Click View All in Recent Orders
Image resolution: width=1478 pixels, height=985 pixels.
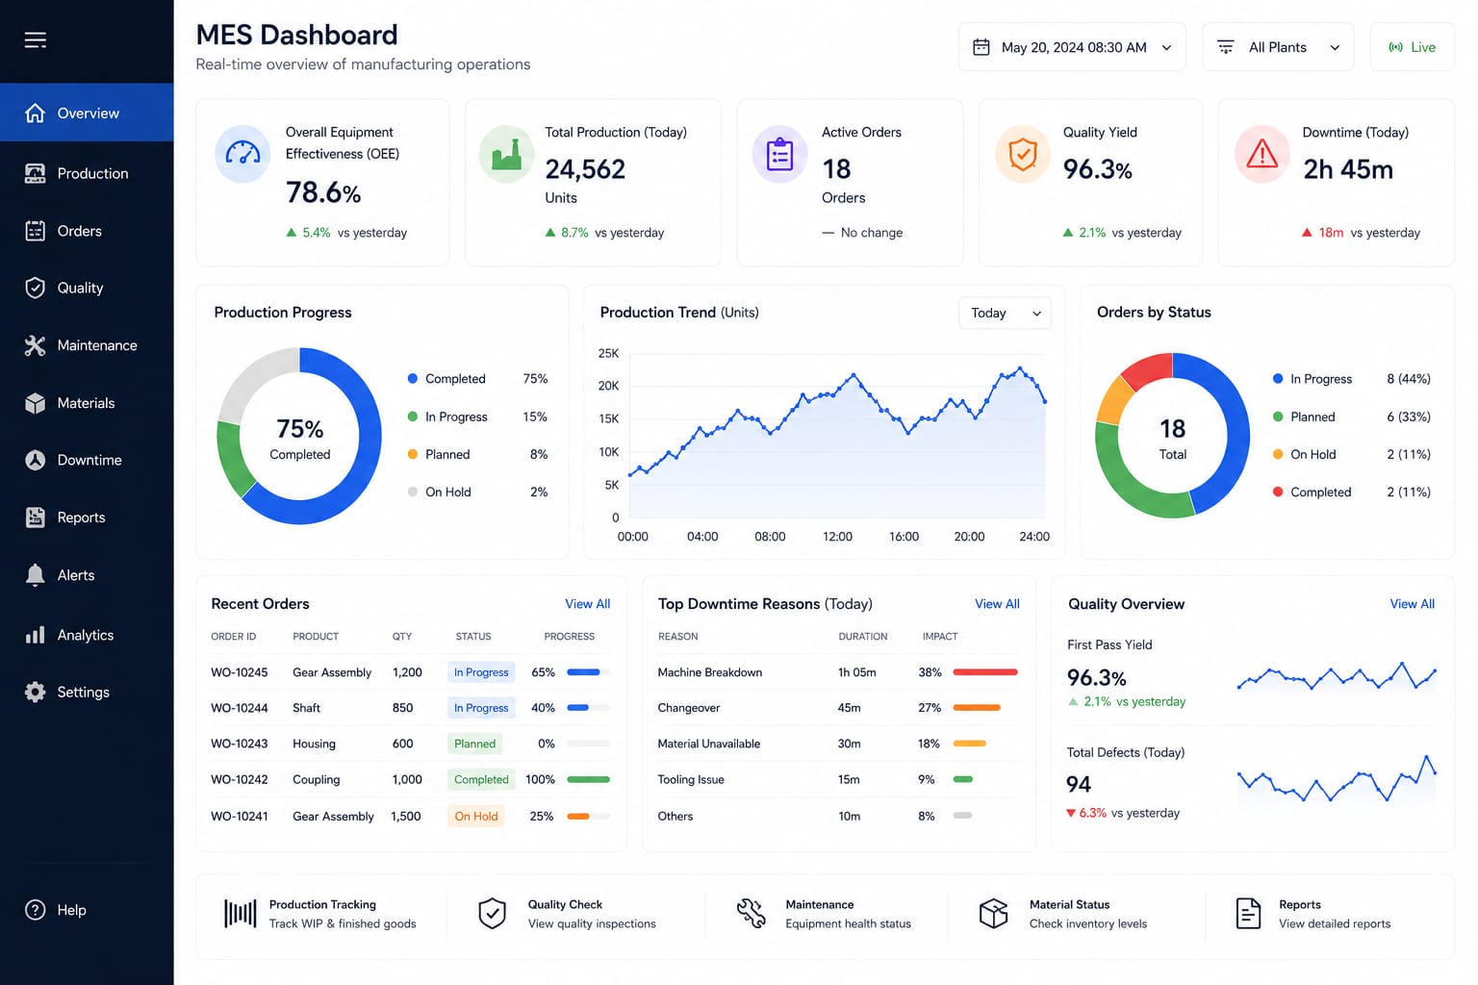pos(587,604)
